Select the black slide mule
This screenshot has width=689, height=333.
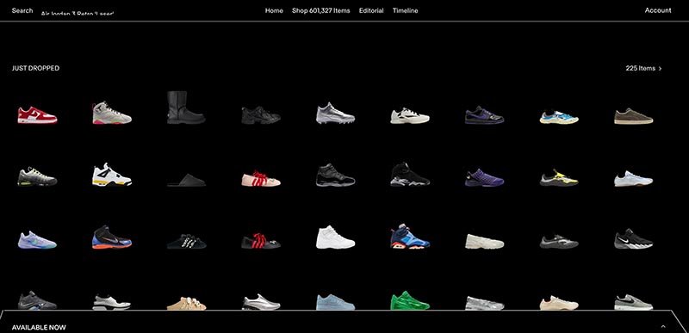(x=186, y=181)
